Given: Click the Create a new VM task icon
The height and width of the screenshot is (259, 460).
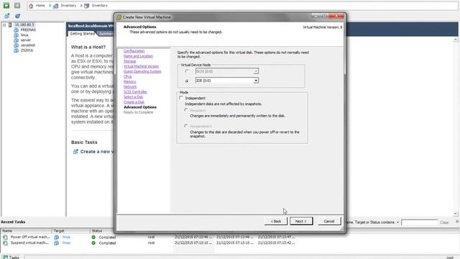Looking at the screenshot, I should point(75,152).
